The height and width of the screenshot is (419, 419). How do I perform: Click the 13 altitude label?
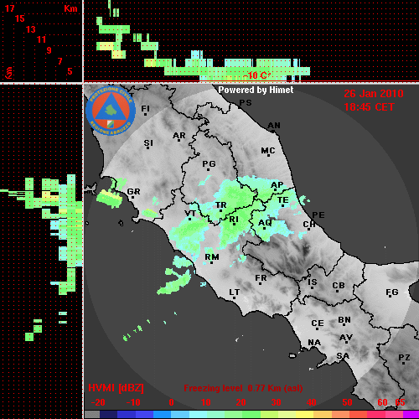tap(31, 29)
